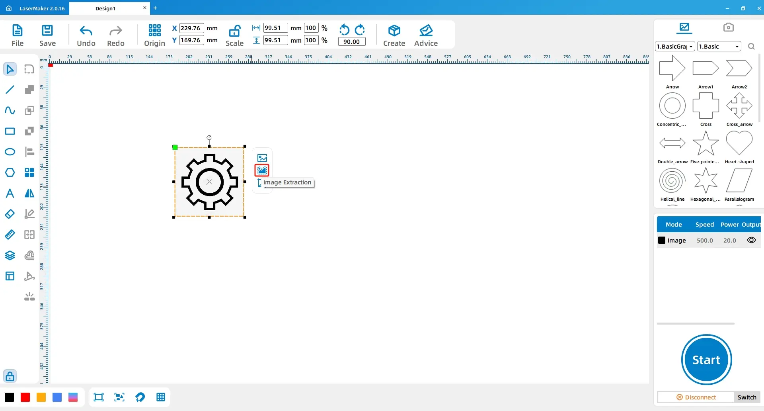Open the Measure ruler tool
Viewport: 764px width, 411px height.
[x=10, y=235]
